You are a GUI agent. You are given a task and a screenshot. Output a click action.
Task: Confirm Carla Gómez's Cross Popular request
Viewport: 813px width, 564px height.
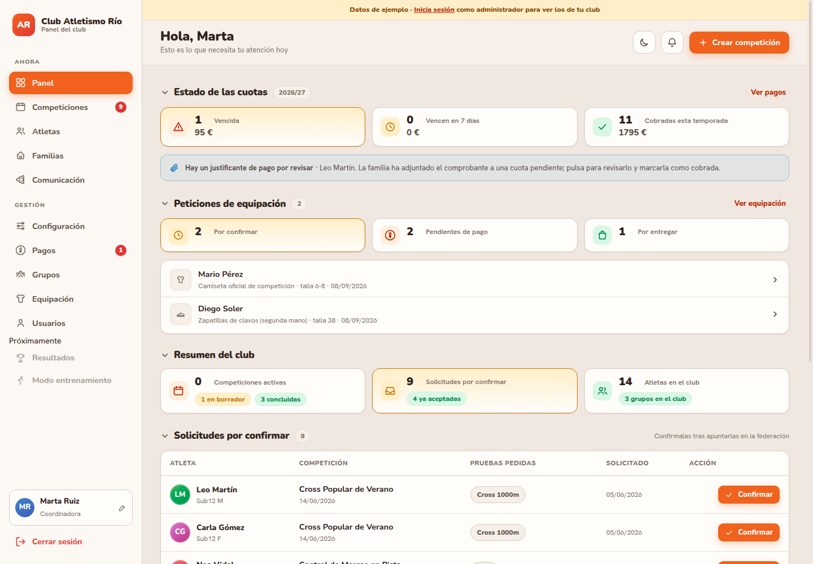[749, 532]
